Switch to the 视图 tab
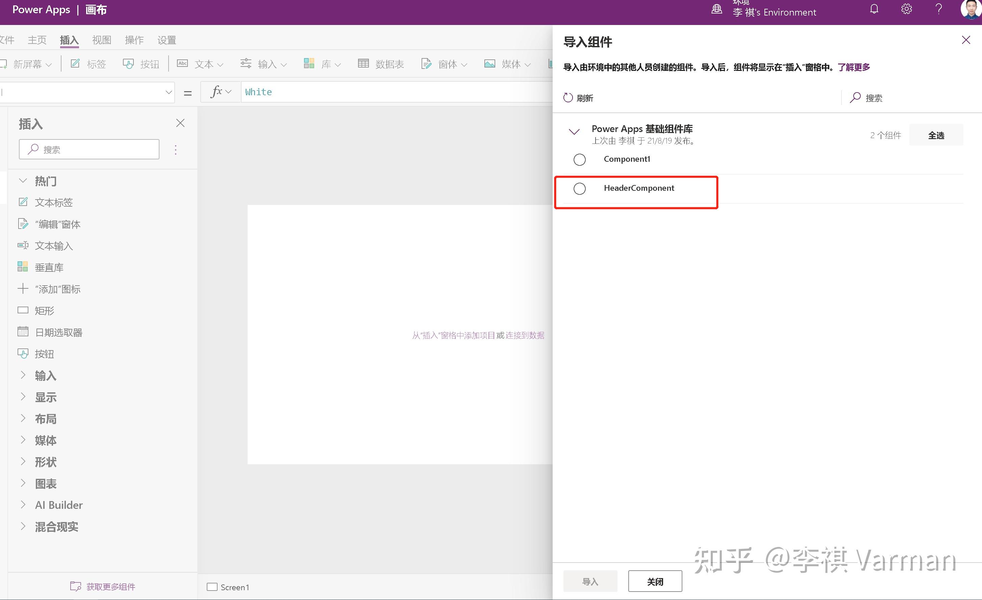 (101, 40)
